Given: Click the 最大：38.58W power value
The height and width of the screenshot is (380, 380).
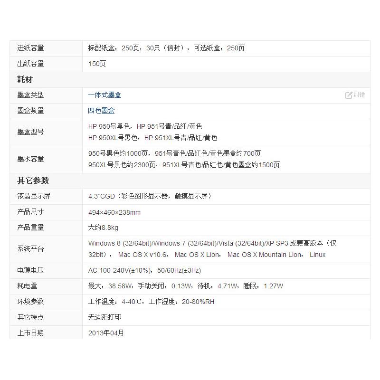Looking at the screenshot, I should click(186, 286).
